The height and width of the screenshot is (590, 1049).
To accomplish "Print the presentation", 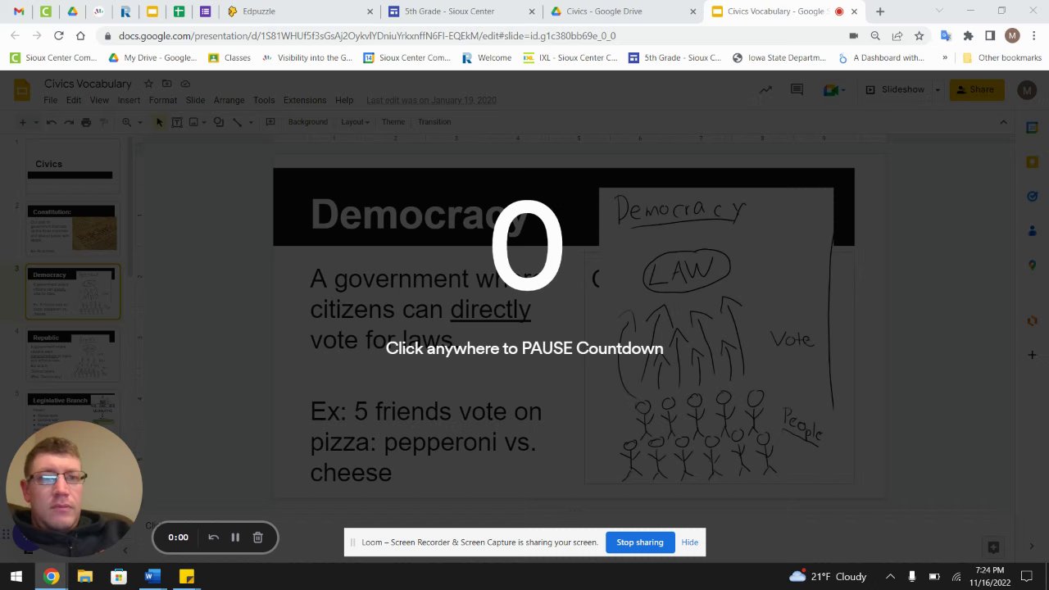I will tap(86, 122).
